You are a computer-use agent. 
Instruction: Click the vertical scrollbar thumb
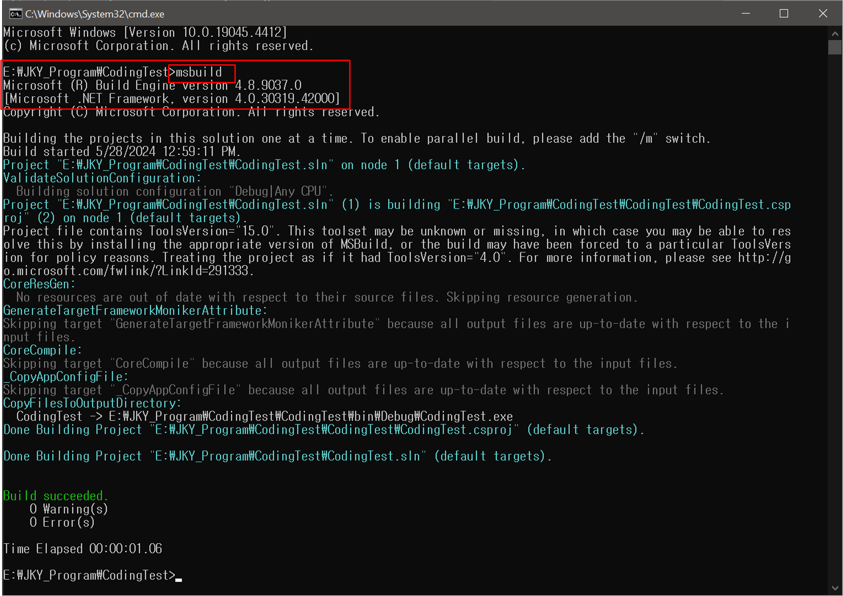(835, 47)
